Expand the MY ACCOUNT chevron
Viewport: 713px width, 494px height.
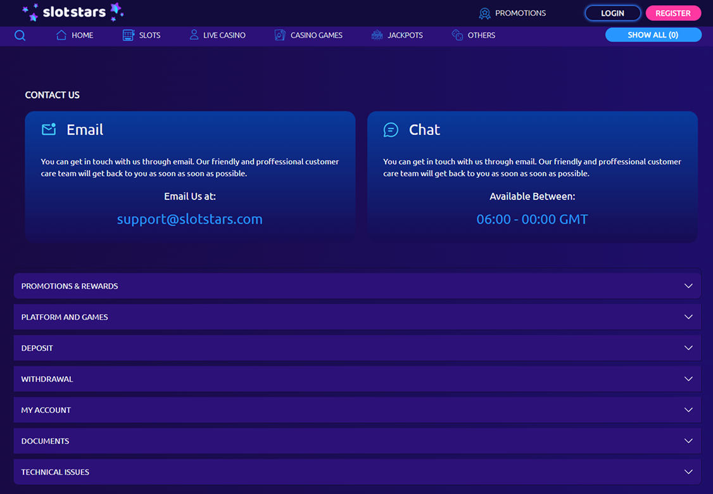(x=688, y=410)
